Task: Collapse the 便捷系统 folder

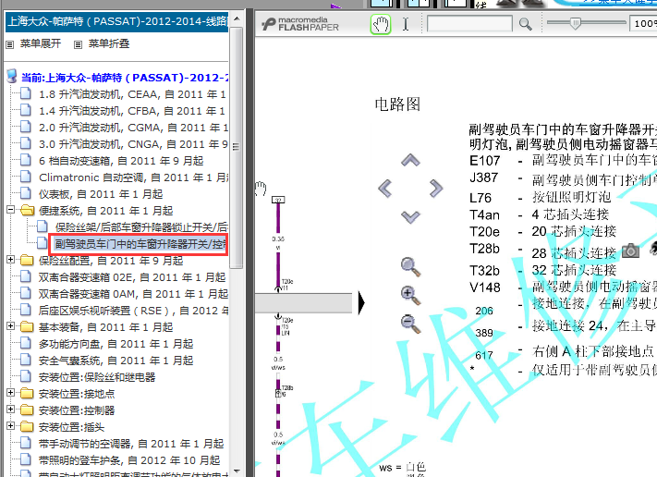Action: click(10, 210)
